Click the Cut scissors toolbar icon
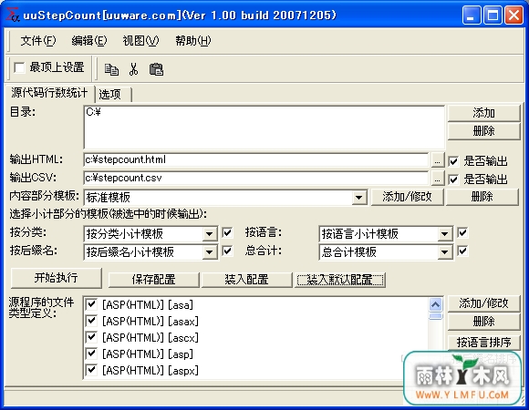The width and height of the screenshot is (529, 410). point(133,69)
